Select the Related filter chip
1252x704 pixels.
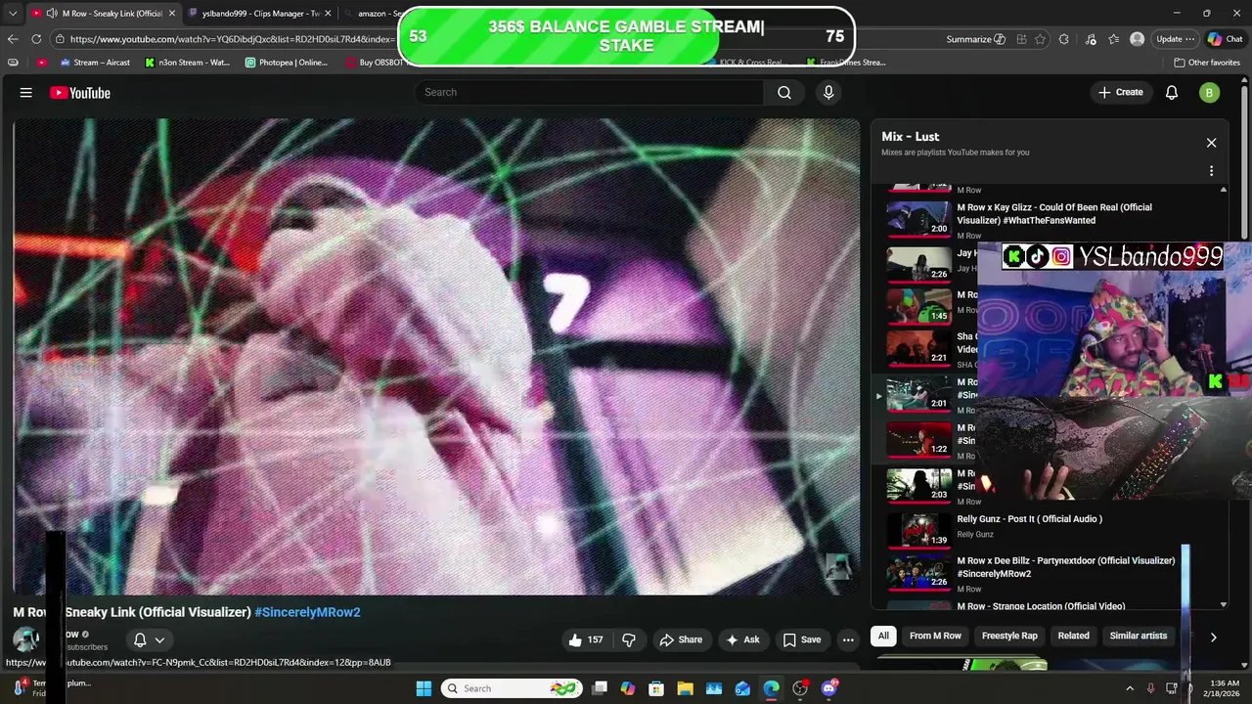tap(1073, 636)
